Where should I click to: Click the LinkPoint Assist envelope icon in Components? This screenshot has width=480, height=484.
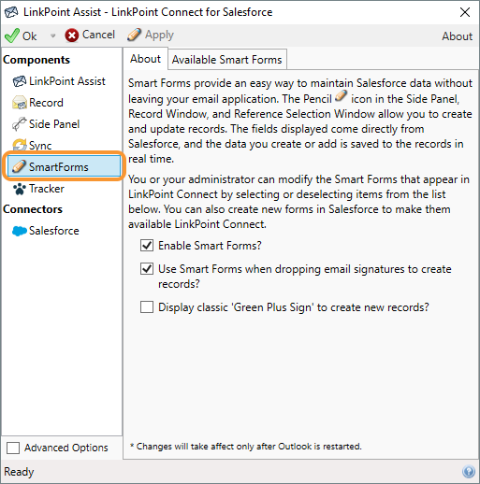[20, 81]
